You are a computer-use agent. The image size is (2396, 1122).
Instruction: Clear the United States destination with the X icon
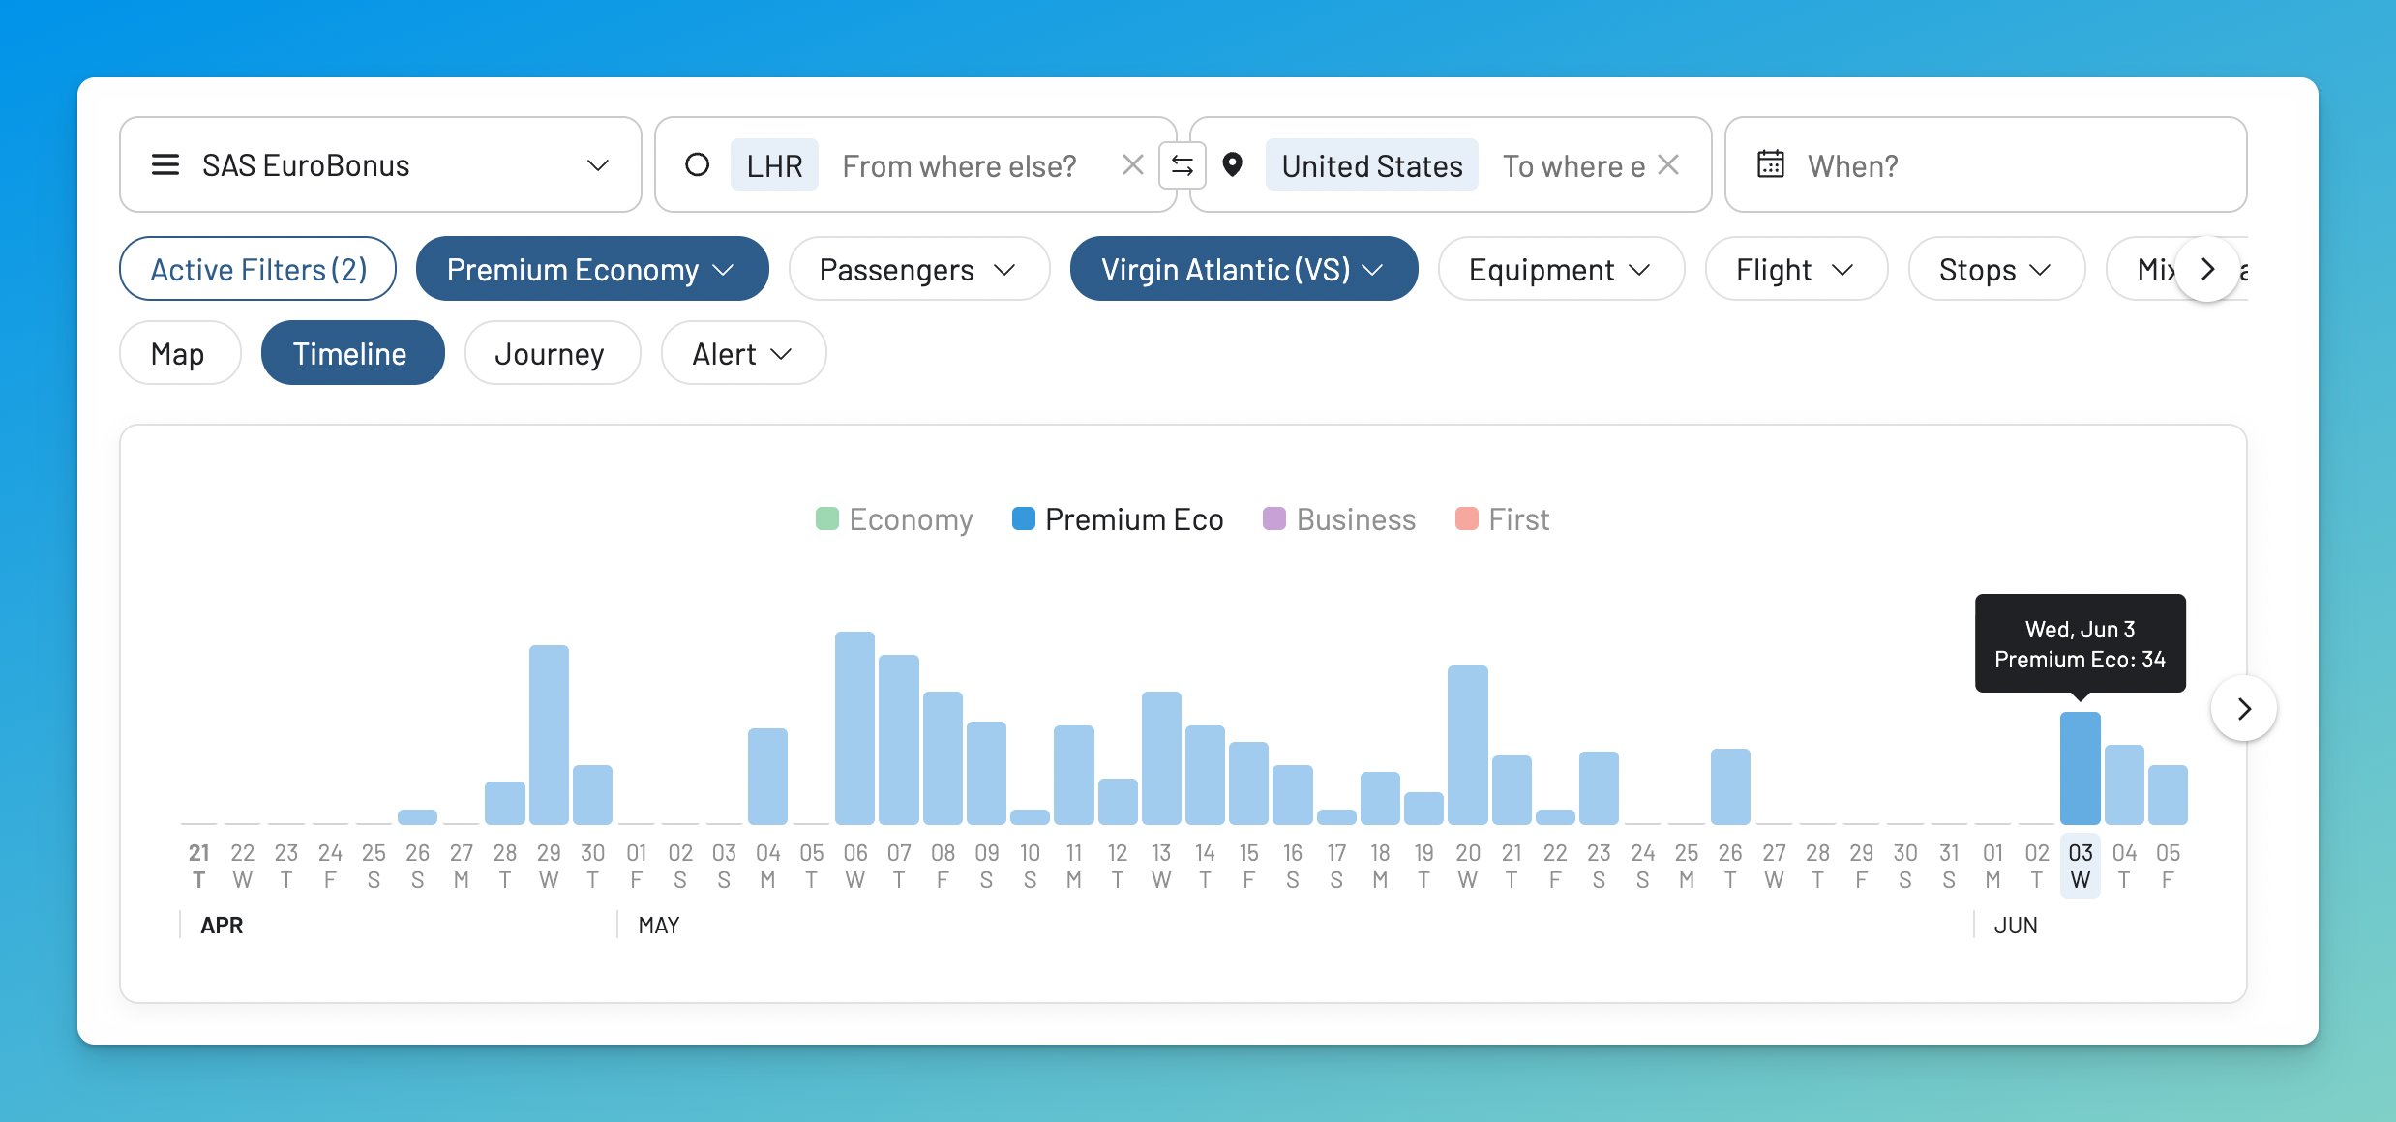pyautogui.click(x=1669, y=164)
